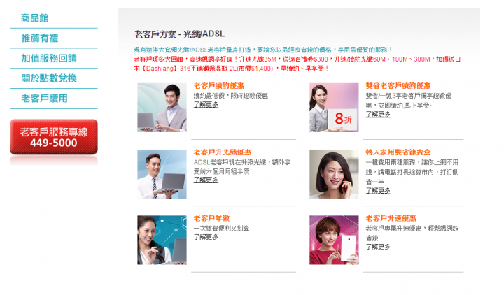Select 推薦有禮 in the sidebar
The image size is (504, 295).
click(x=40, y=38)
